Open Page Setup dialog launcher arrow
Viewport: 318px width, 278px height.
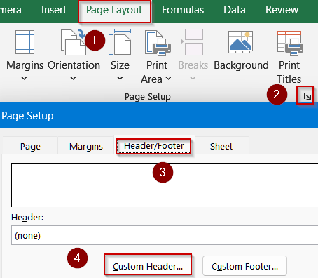(x=307, y=96)
